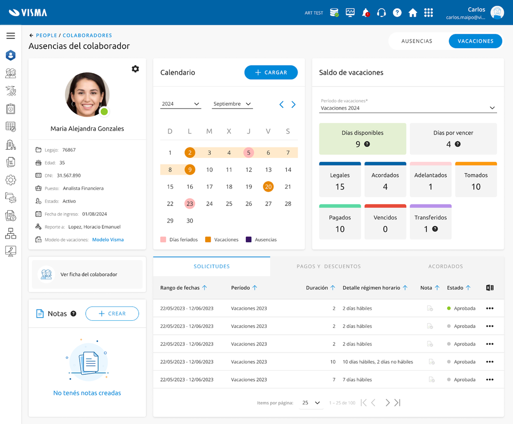The image size is (513, 424).
Task: Open the hamburger sidebar menu
Action: click(x=10, y=36)
